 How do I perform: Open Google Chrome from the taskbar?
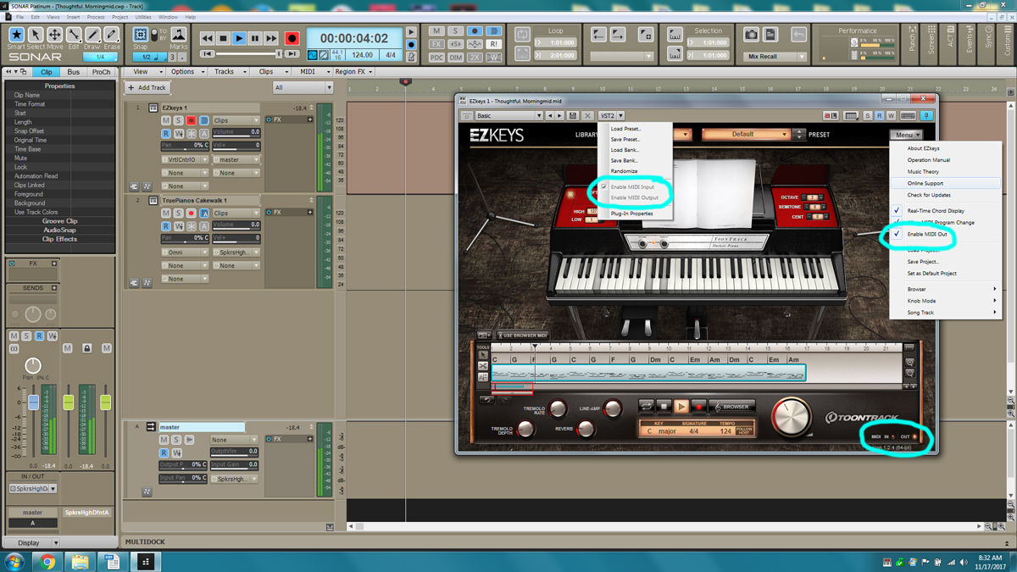(x=47, y=561)
